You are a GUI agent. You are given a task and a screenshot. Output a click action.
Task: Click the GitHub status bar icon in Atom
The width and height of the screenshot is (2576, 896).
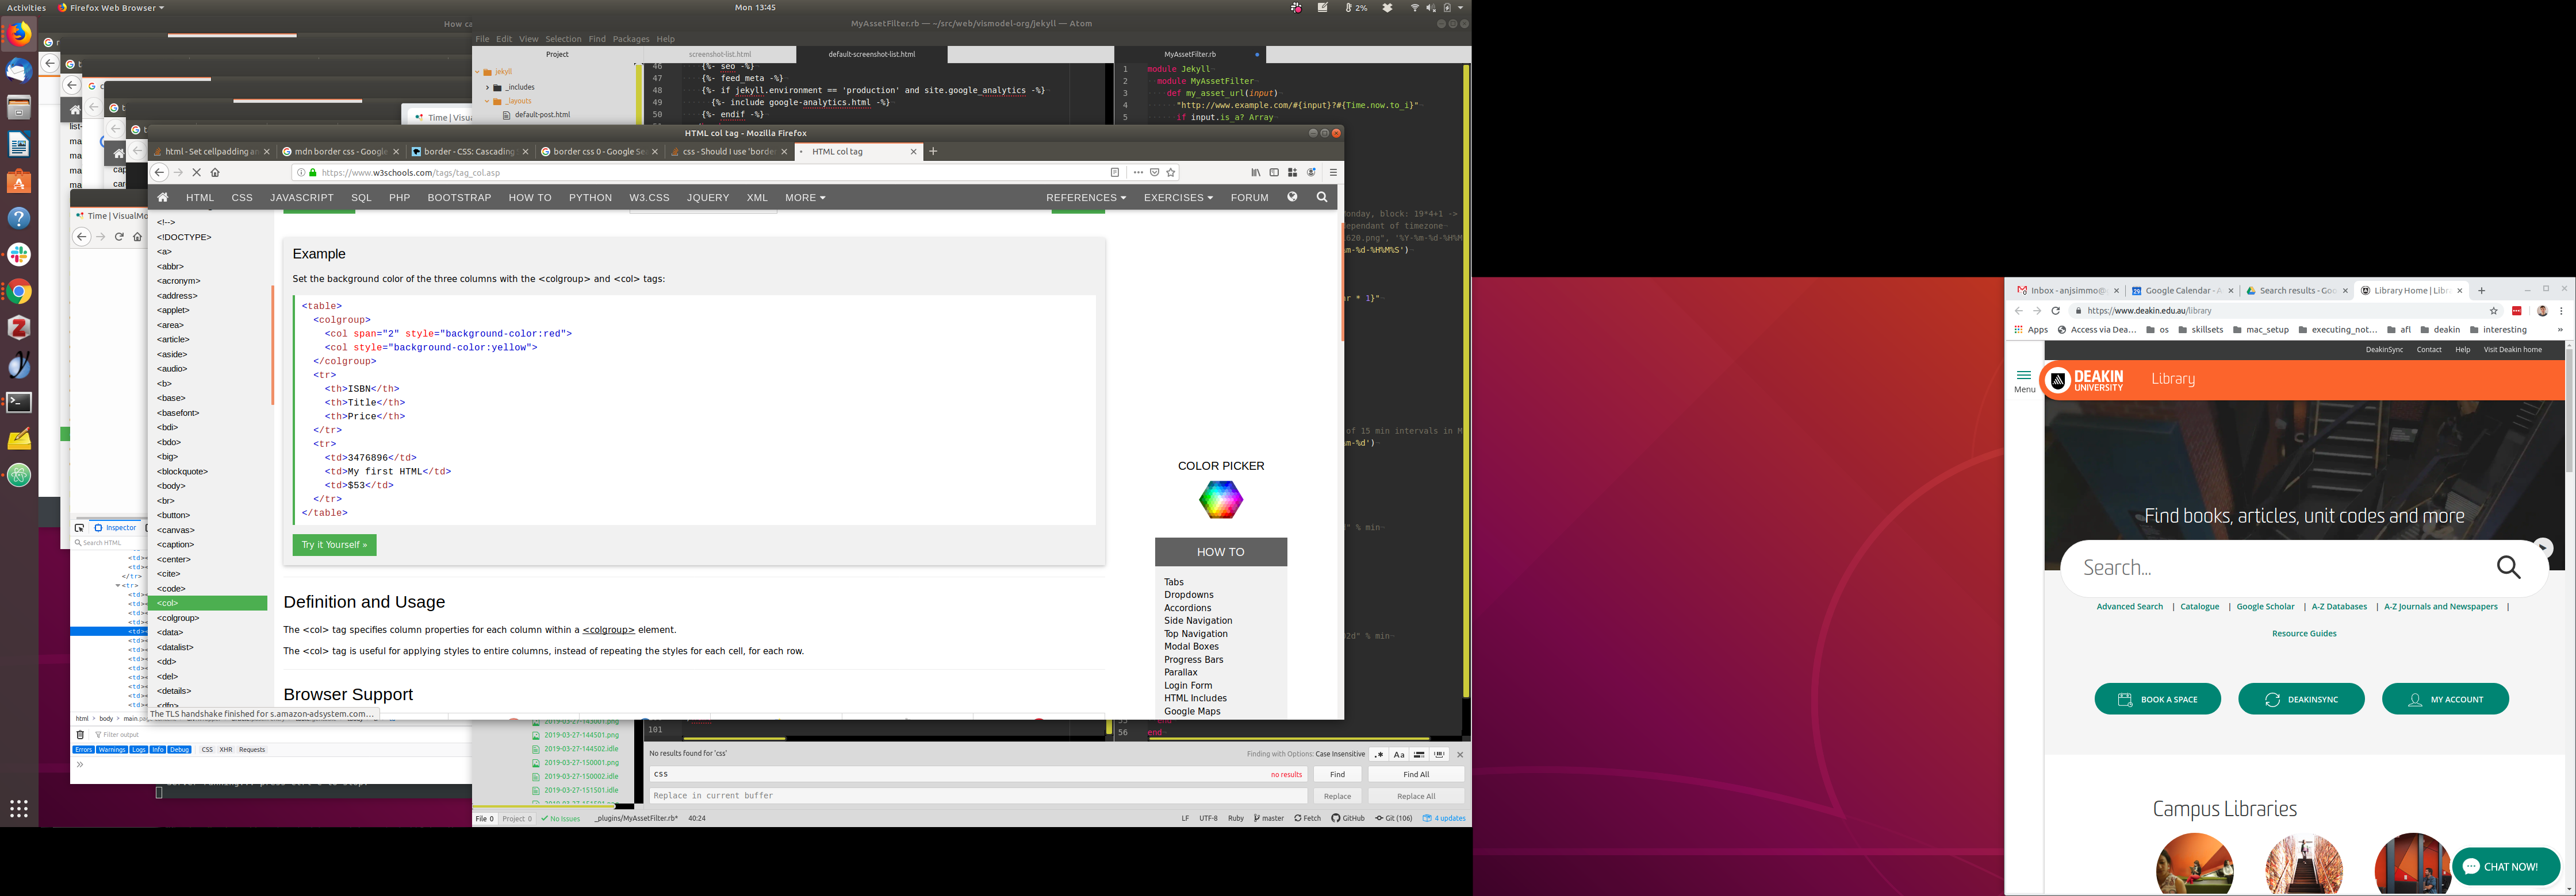tap(1348, 818)
